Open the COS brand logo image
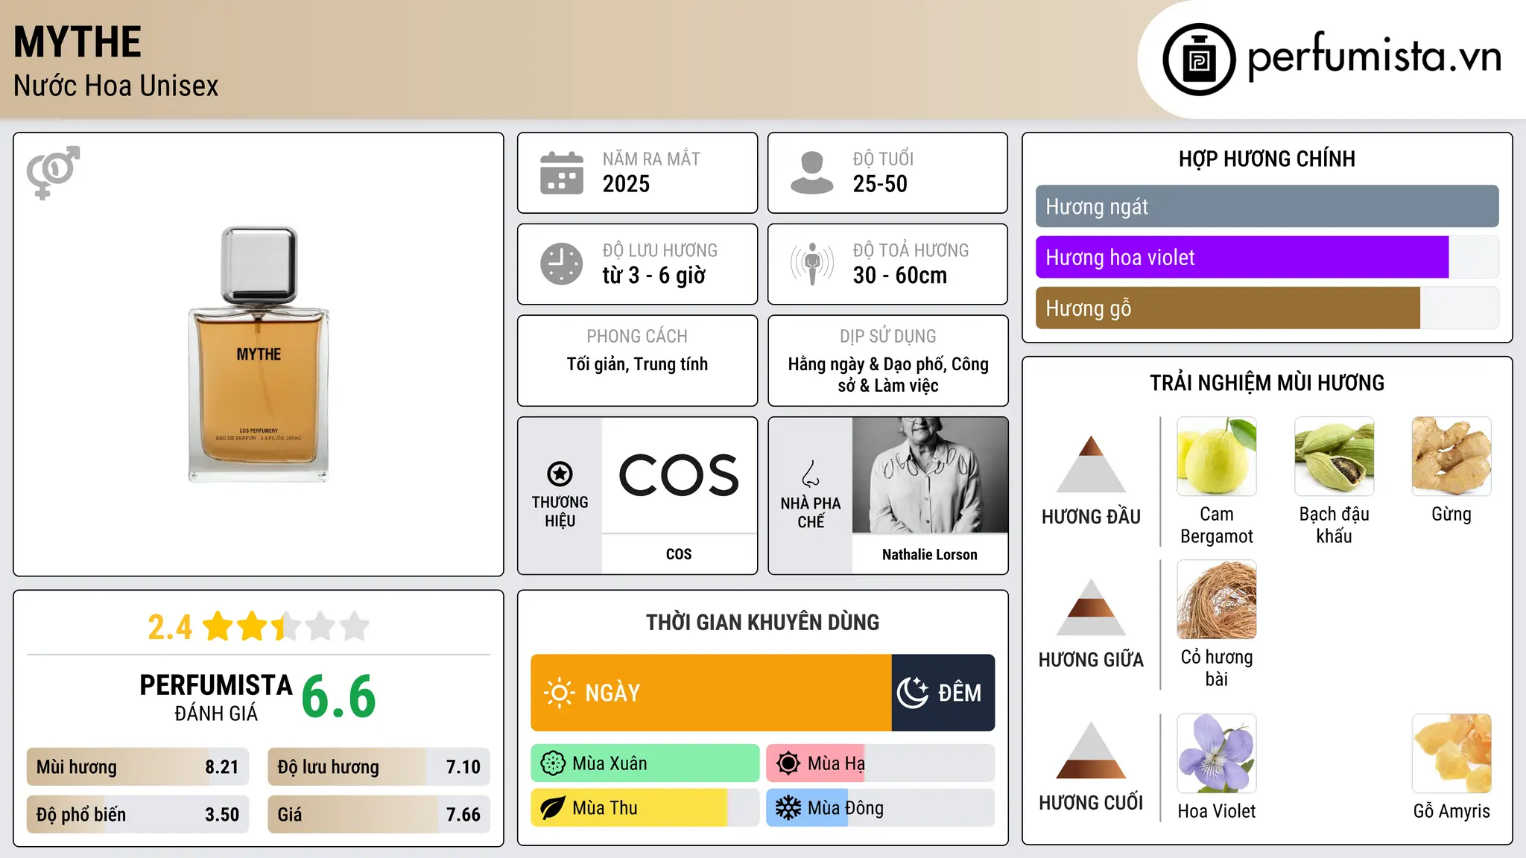1526x858 pixels. tap(679, 475)
